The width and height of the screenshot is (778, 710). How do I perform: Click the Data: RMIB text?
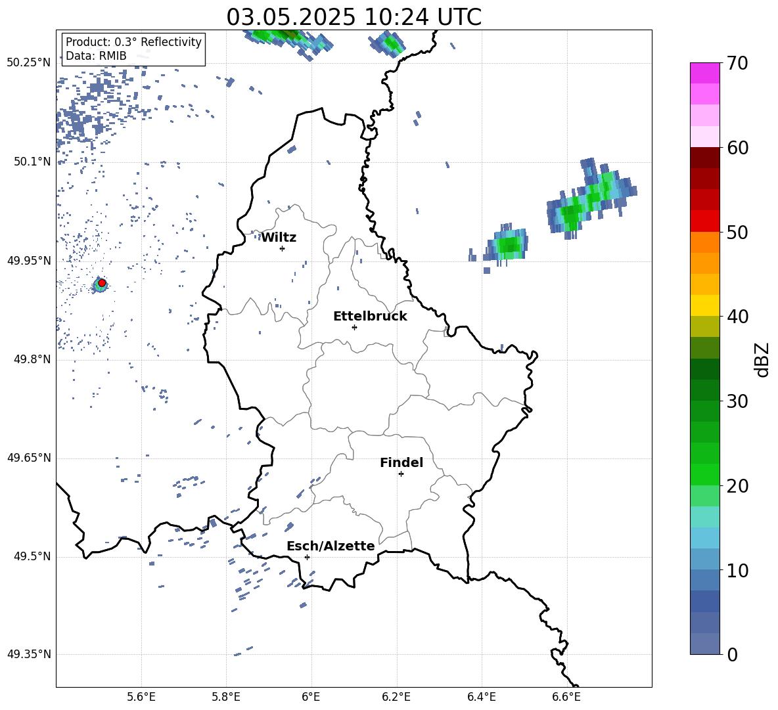coord(96,56)
